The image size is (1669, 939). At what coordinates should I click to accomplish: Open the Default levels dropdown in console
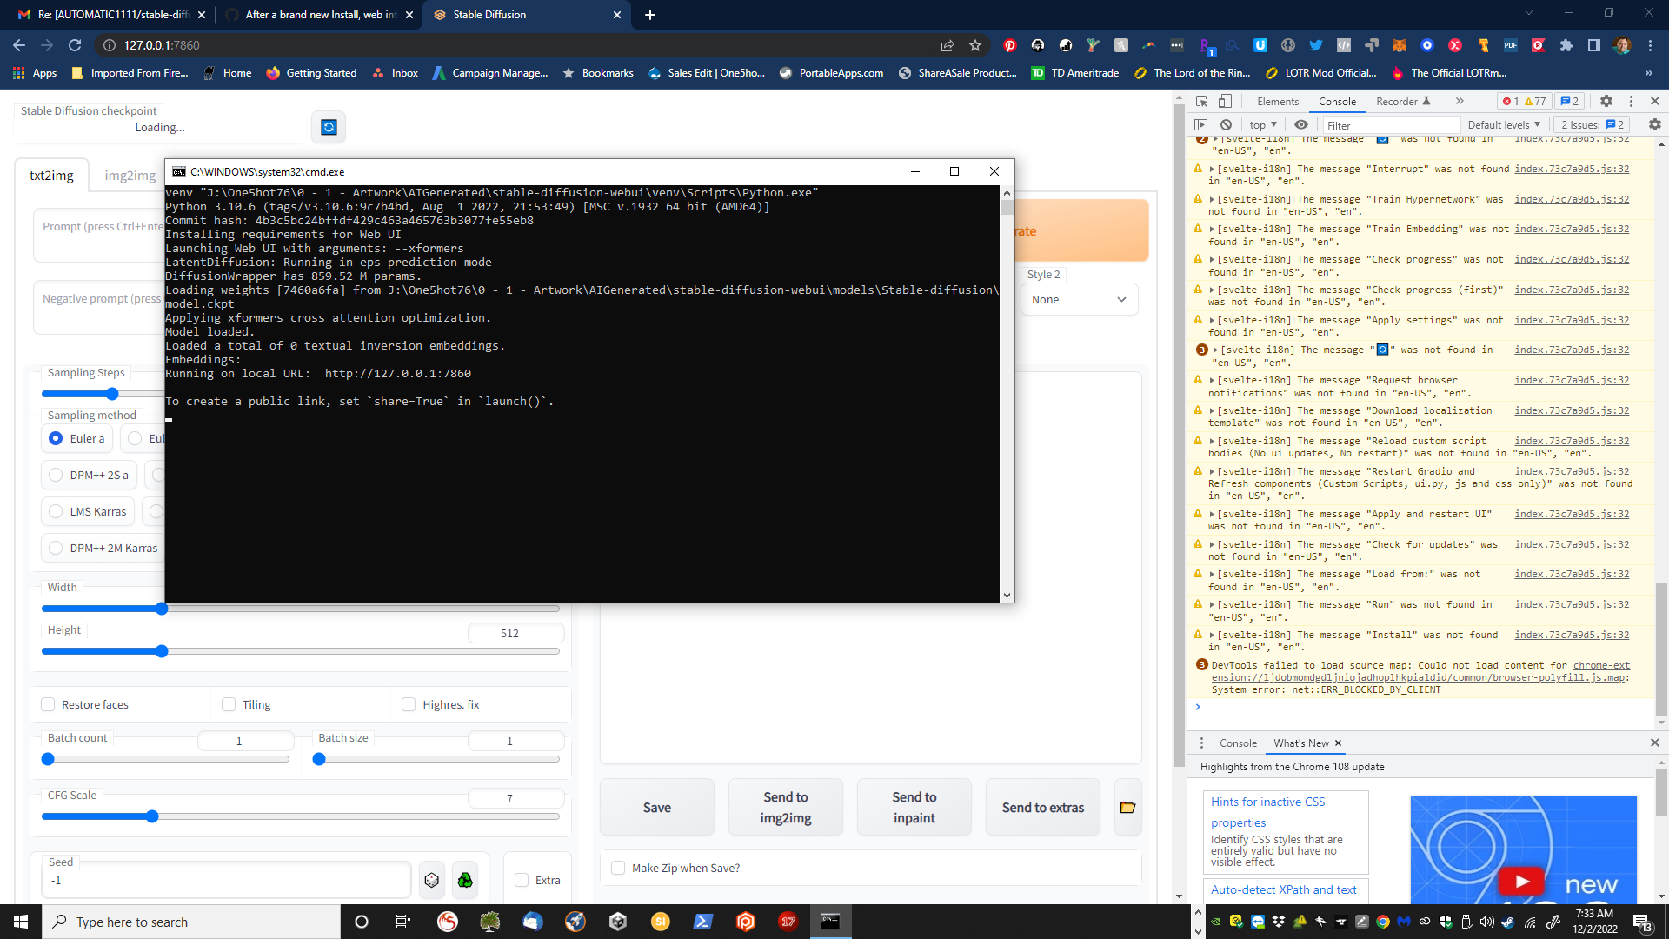tap(1502, 124)
